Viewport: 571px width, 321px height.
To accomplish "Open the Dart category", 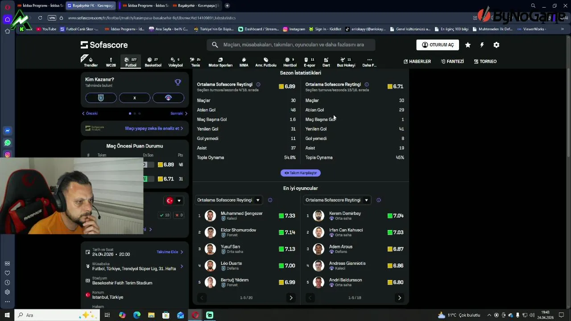I will pos(326,62).
